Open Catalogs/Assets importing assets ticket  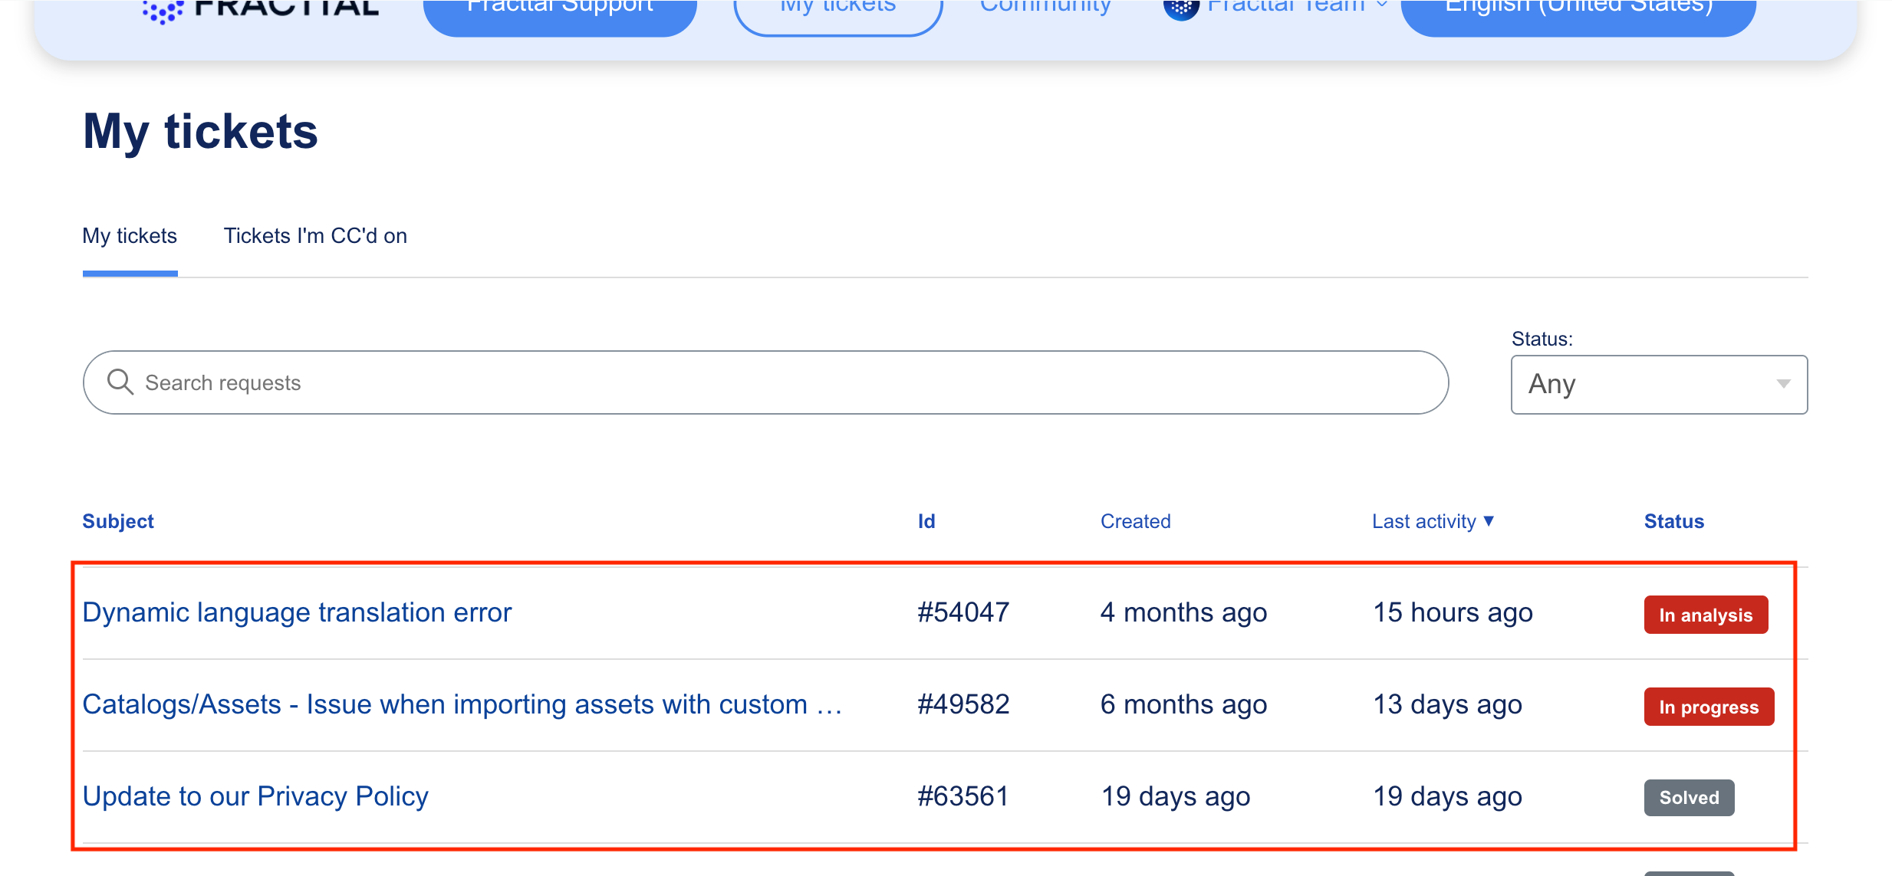(x=462, y=704)
